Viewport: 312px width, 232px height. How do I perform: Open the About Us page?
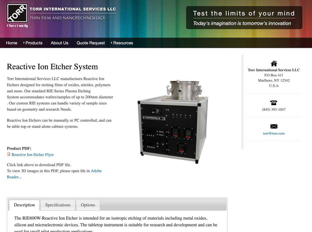tap(59, 43)
